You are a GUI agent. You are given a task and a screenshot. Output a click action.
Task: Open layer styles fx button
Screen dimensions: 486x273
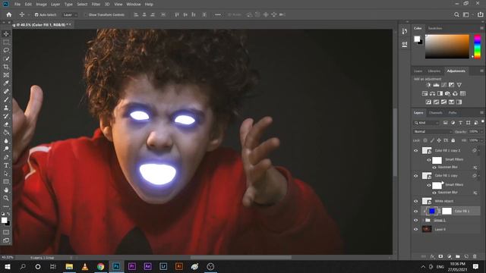pyautogui.click(x=432, y=256)
